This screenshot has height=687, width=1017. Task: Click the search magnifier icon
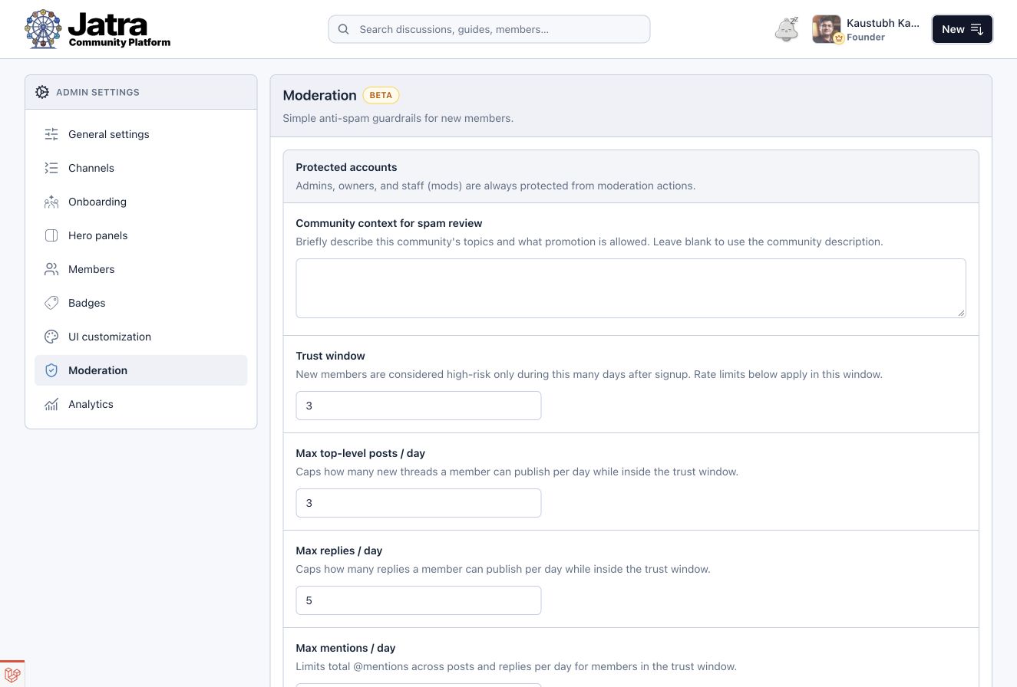tap(344, 29)
